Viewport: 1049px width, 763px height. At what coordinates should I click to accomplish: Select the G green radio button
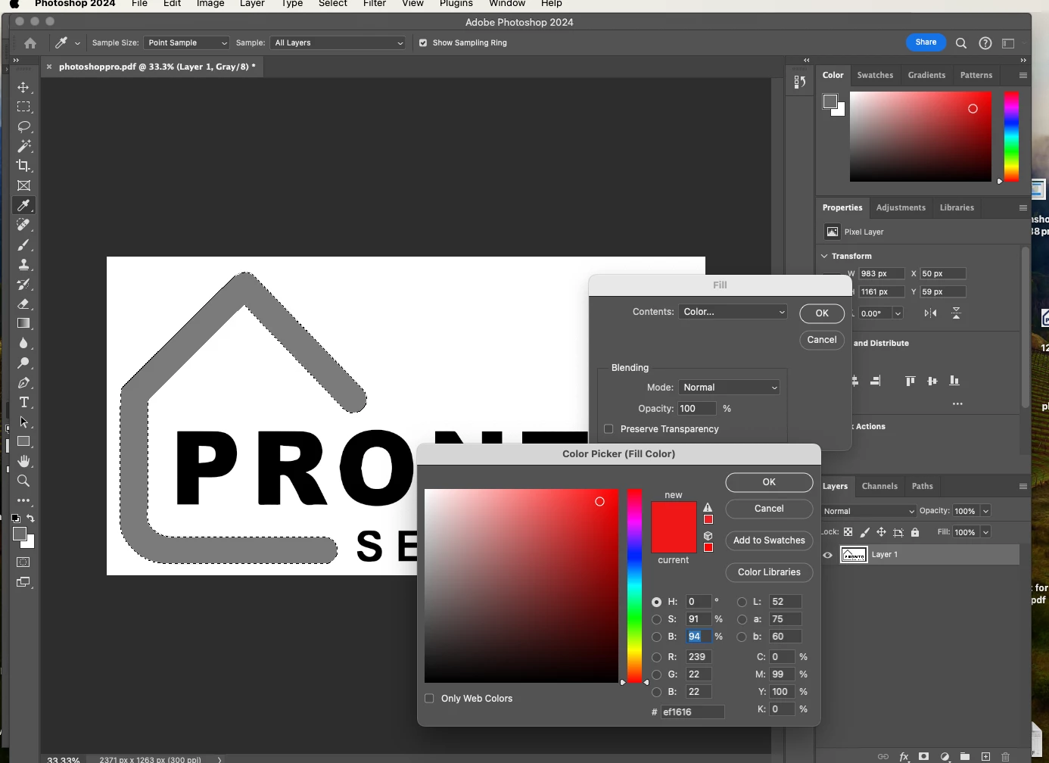pyautogui.click(x=656, y=674)
